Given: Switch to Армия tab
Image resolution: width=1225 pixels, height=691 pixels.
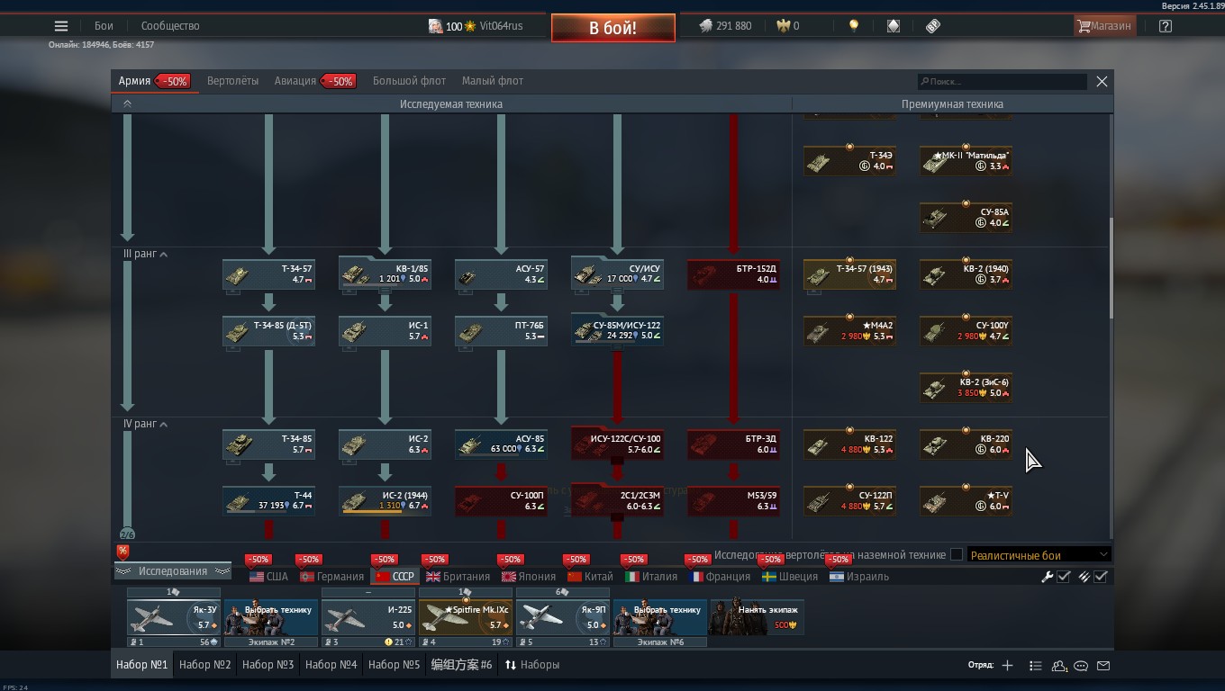Looking at the screenshot, I should click(x=154, y=81).
